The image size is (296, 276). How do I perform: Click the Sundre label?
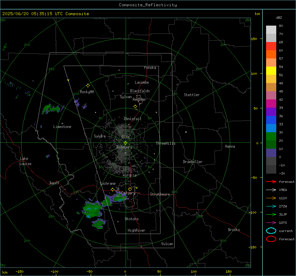[x=100, y=136]
